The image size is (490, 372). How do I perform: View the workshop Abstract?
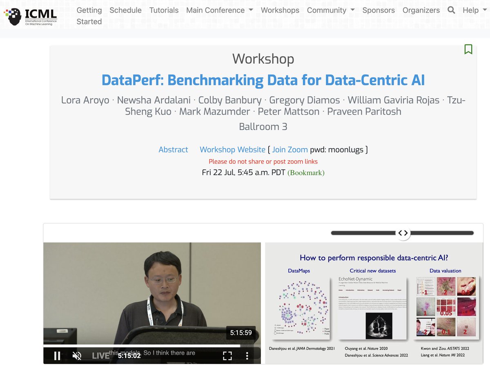tap(173, 149)
